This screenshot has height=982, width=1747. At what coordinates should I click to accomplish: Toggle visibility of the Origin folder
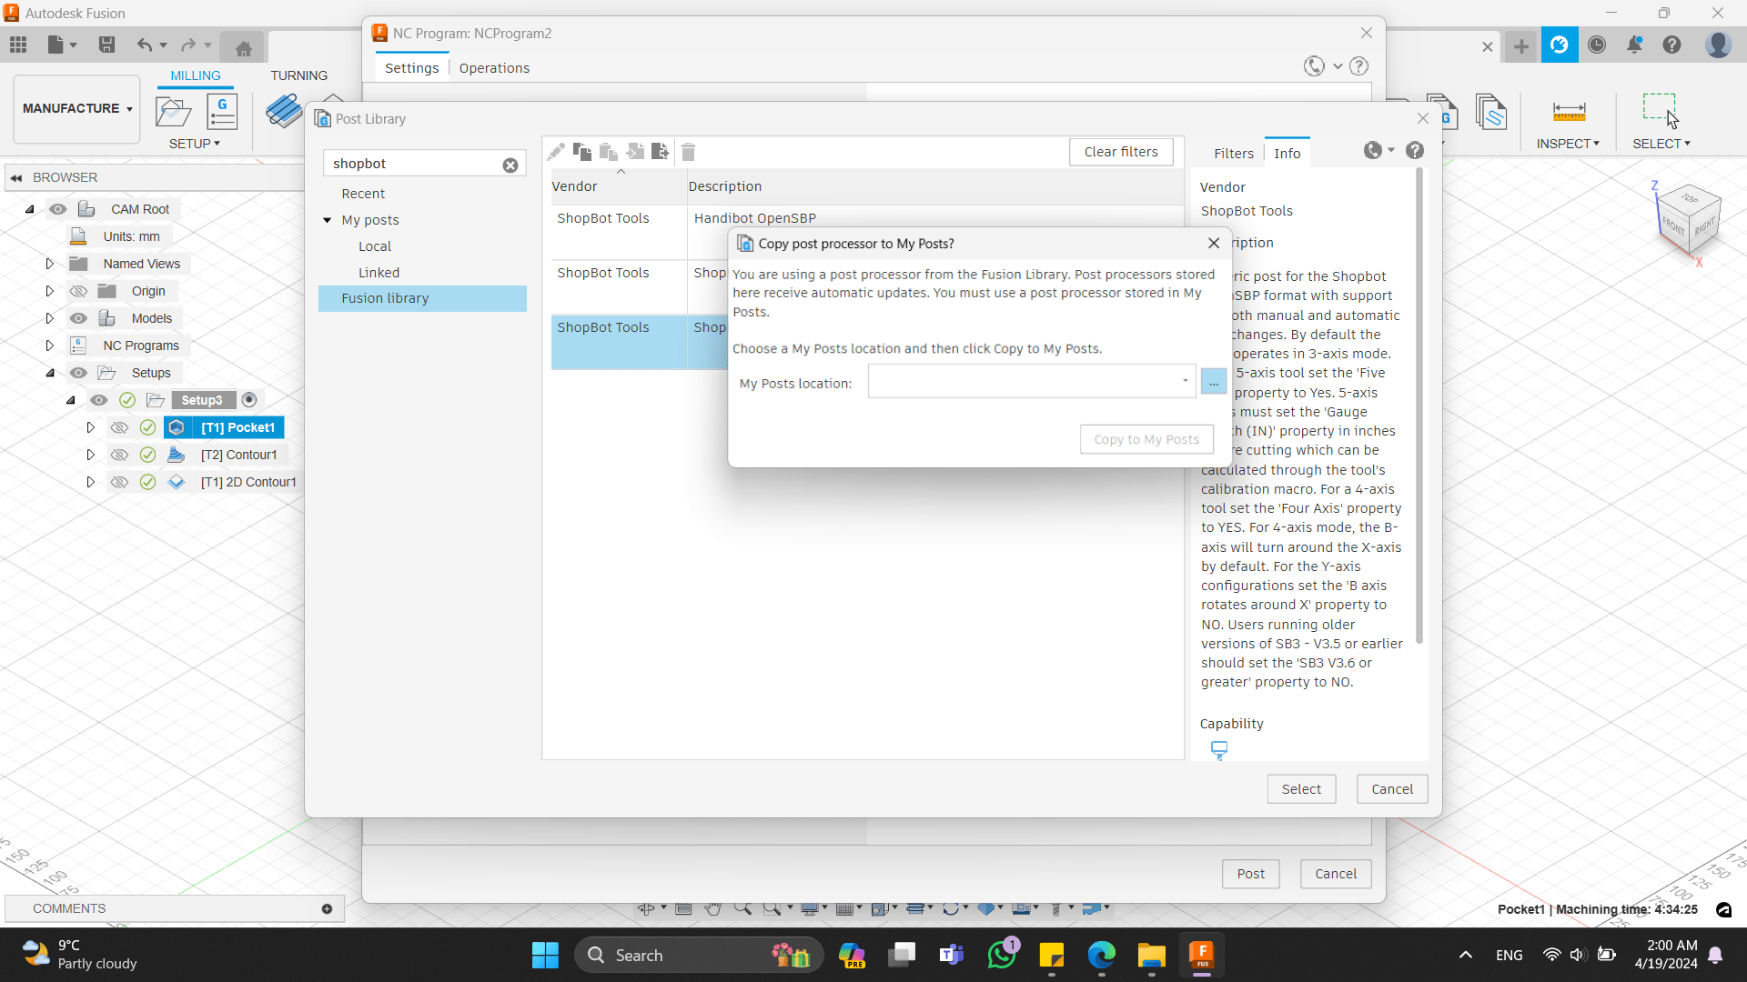pyautogui.click(x=79, y=291)
